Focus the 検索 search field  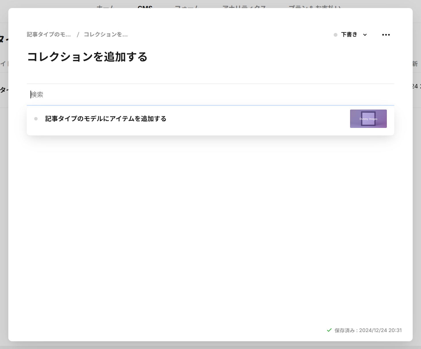click(x=210, y=95)
